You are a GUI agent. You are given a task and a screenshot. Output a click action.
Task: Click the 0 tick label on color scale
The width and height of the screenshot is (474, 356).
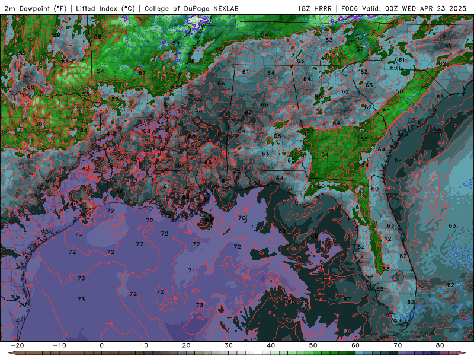[101, 345]
